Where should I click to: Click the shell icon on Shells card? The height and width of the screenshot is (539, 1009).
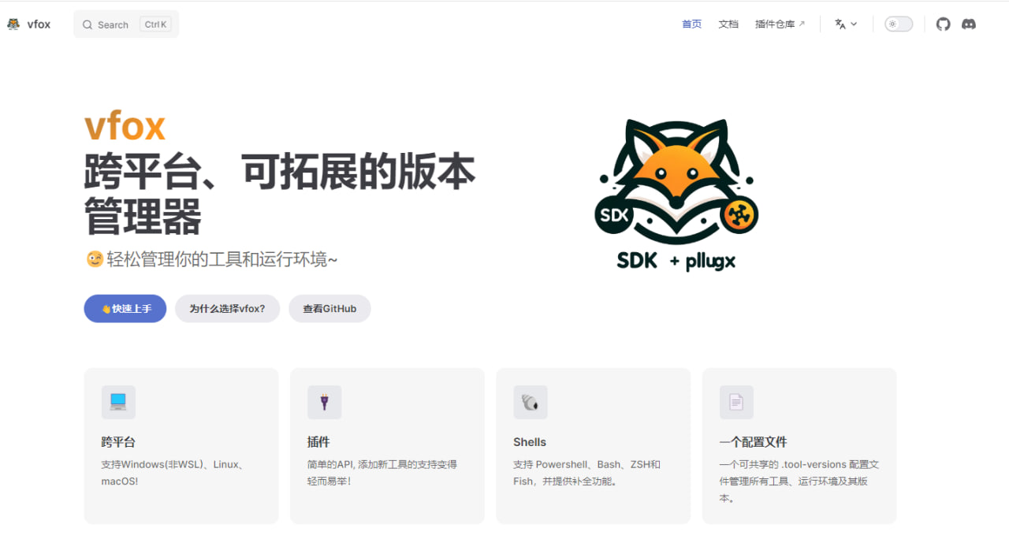click(530, 402)
